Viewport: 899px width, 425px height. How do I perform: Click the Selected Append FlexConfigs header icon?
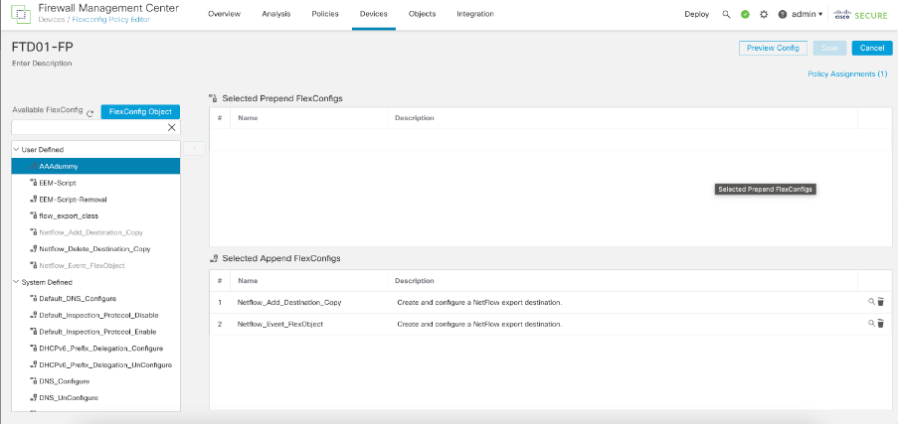pos(214,258)
